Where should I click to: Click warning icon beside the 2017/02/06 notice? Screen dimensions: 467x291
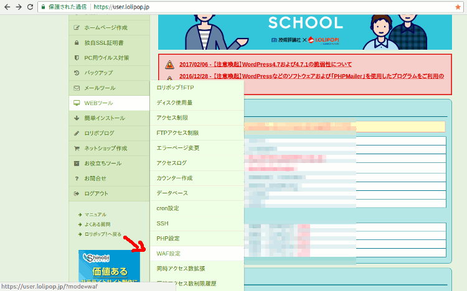tap(170, 64)
